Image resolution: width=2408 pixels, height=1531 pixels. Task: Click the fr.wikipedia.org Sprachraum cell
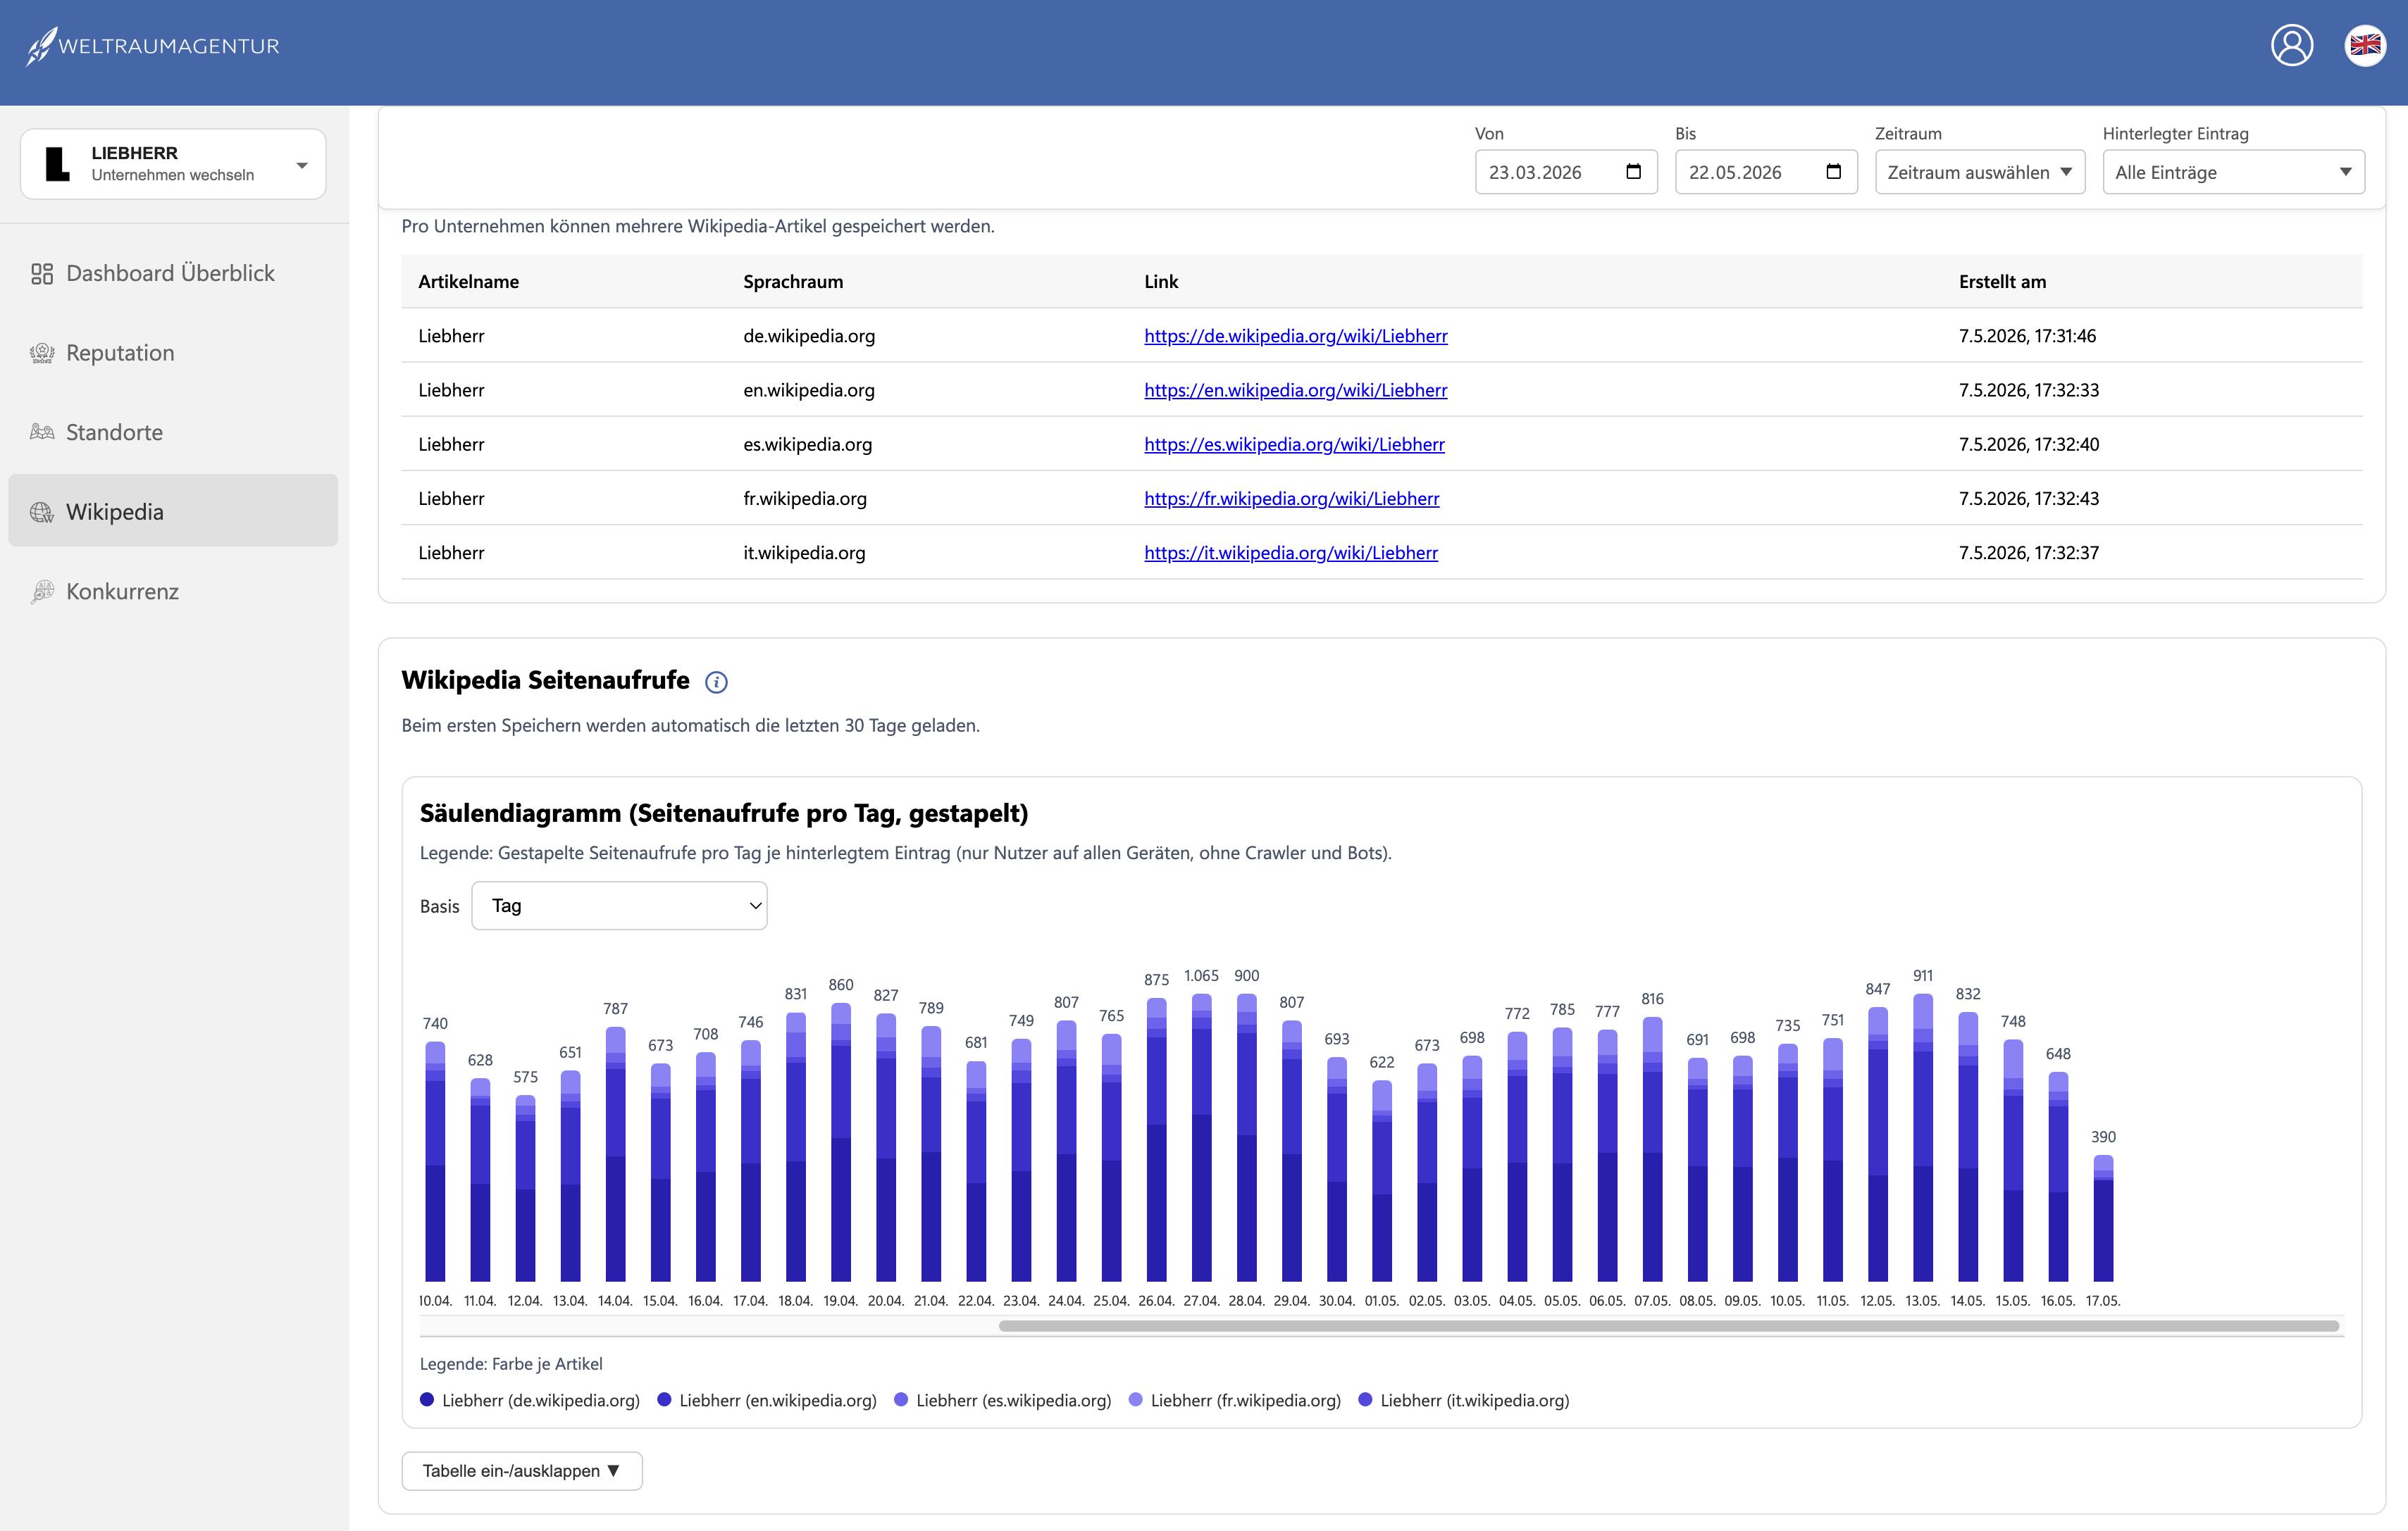point(805,498)
